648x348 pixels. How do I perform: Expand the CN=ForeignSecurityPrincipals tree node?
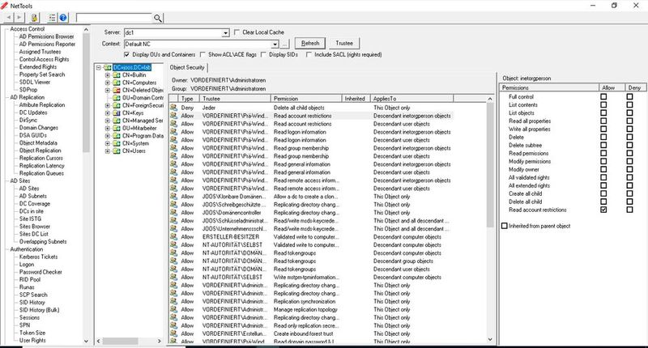click(x=108, y=105)
